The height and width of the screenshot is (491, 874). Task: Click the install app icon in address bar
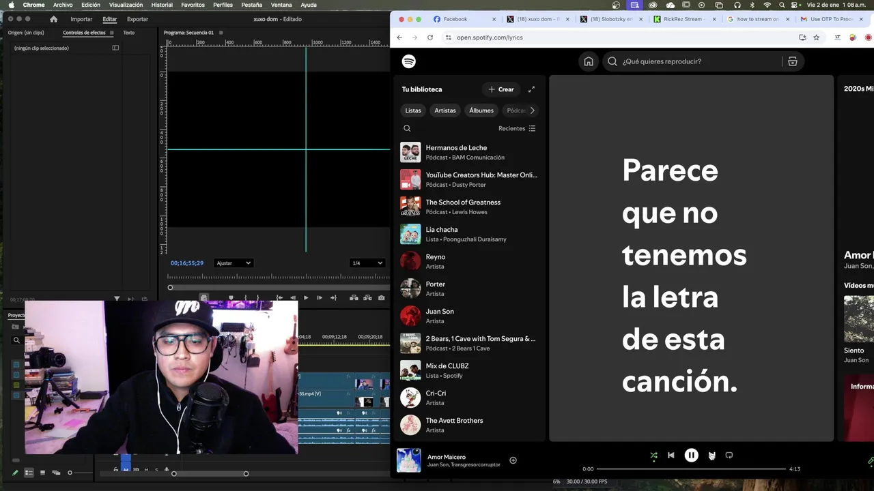[x=802, y=38]
